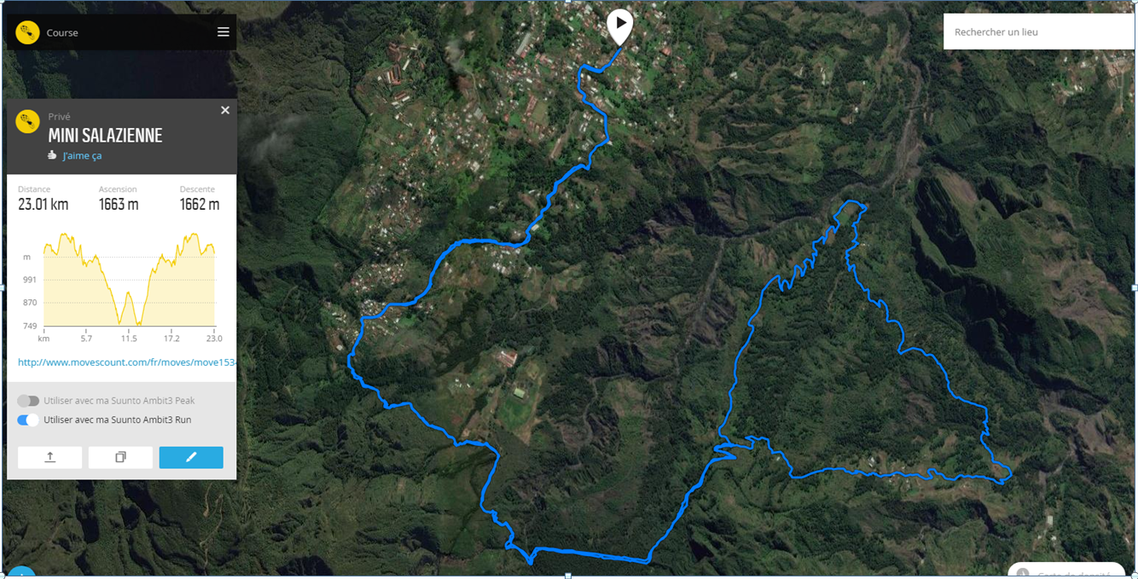
Task: Click the yellow running-shoe icon next to Course
Action: coord(28,32)
